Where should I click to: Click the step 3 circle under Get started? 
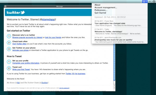pos(9,49)
